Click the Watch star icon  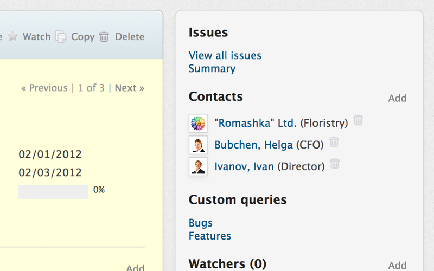tap(13, 37)
